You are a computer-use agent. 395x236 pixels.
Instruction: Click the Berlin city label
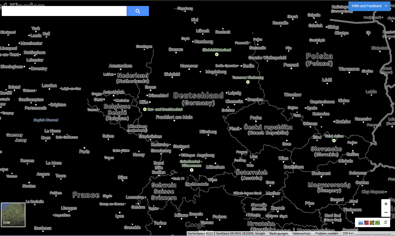248,66
